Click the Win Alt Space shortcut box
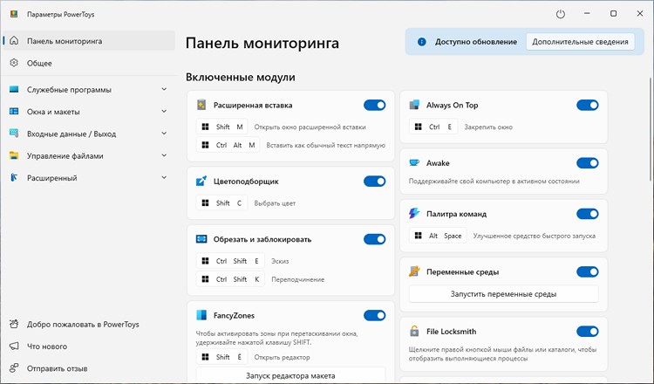 [438, 236]
